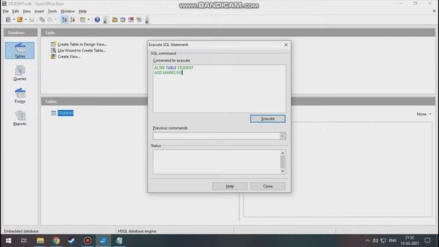The height and width of the screenshot is (247, 439).
Task: Click the Bandicam recorder taskbar icon
Action: pyautogui.click(x=87, y=241)
